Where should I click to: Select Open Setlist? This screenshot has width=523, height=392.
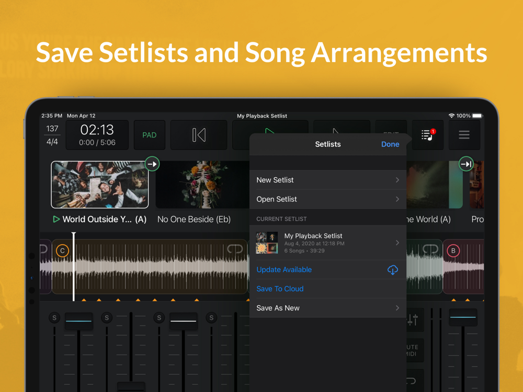click(328, 199)
